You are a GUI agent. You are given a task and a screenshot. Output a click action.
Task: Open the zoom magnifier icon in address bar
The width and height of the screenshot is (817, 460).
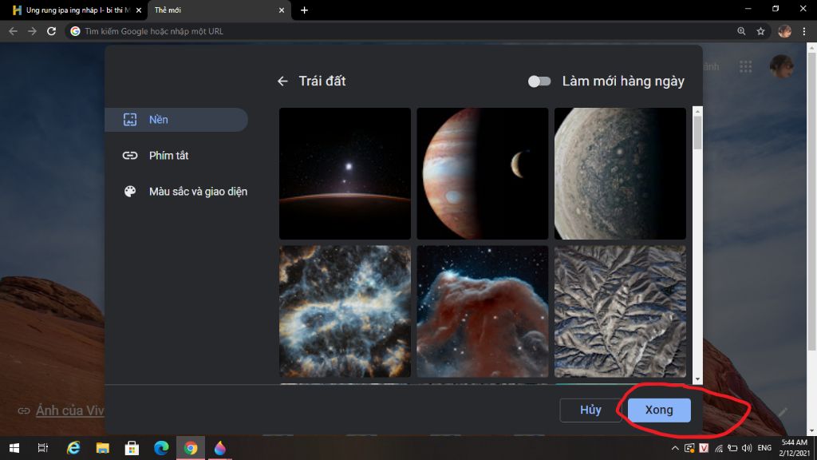pos(741,31)
